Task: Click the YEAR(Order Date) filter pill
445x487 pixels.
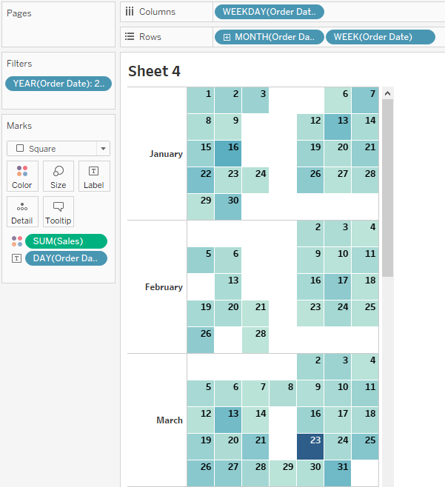Action: point(58,84)
